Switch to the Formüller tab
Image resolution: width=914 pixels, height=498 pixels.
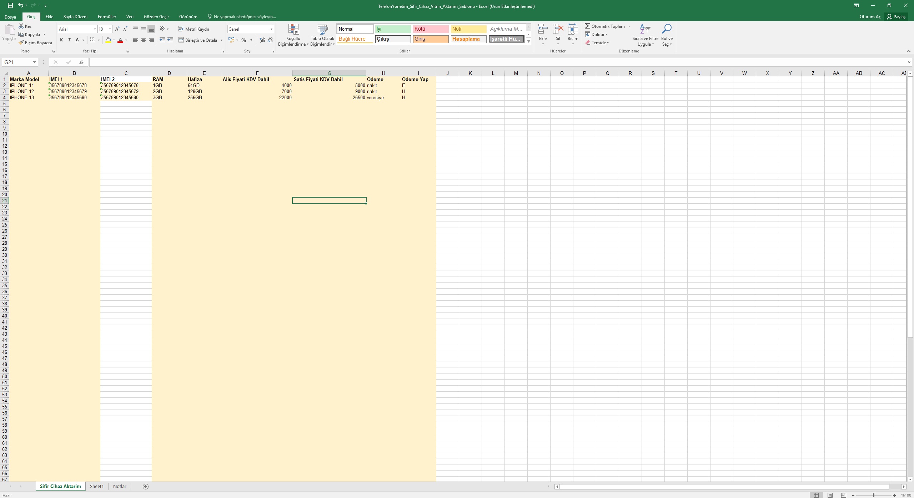tap(107, 17)
